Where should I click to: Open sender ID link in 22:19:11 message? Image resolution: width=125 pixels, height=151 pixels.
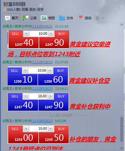42,89
